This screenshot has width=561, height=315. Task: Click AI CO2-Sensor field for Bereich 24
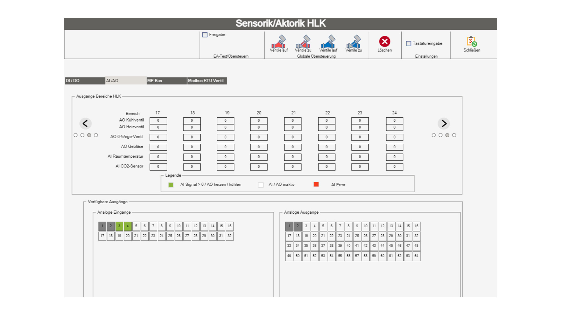click(x=394, y=167)
